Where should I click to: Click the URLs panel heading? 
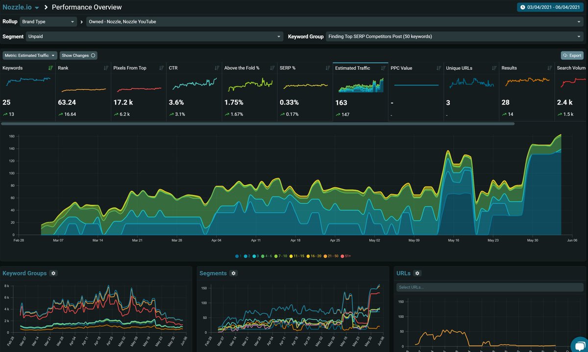point(403,273)
